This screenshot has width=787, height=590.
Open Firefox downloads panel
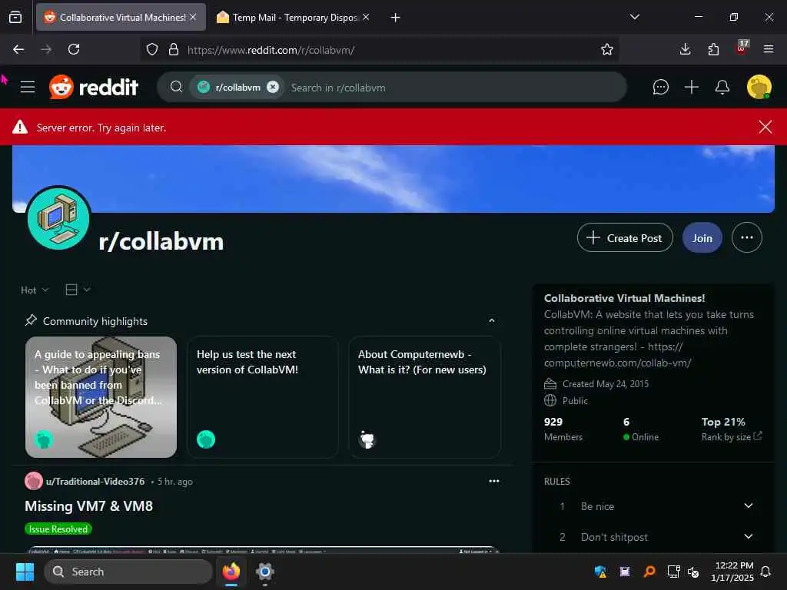pyautogui.click(x=685, y=49)
